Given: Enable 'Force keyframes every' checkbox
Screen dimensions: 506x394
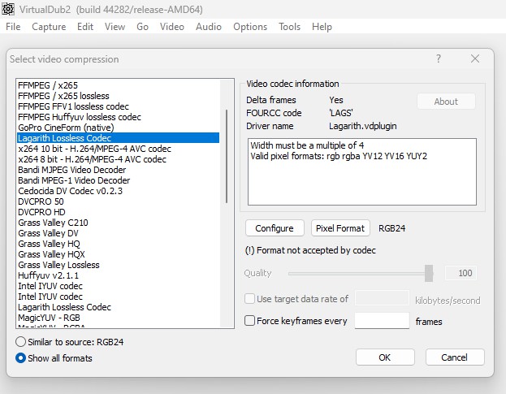Looking at the screenshot, I should 249,321.
